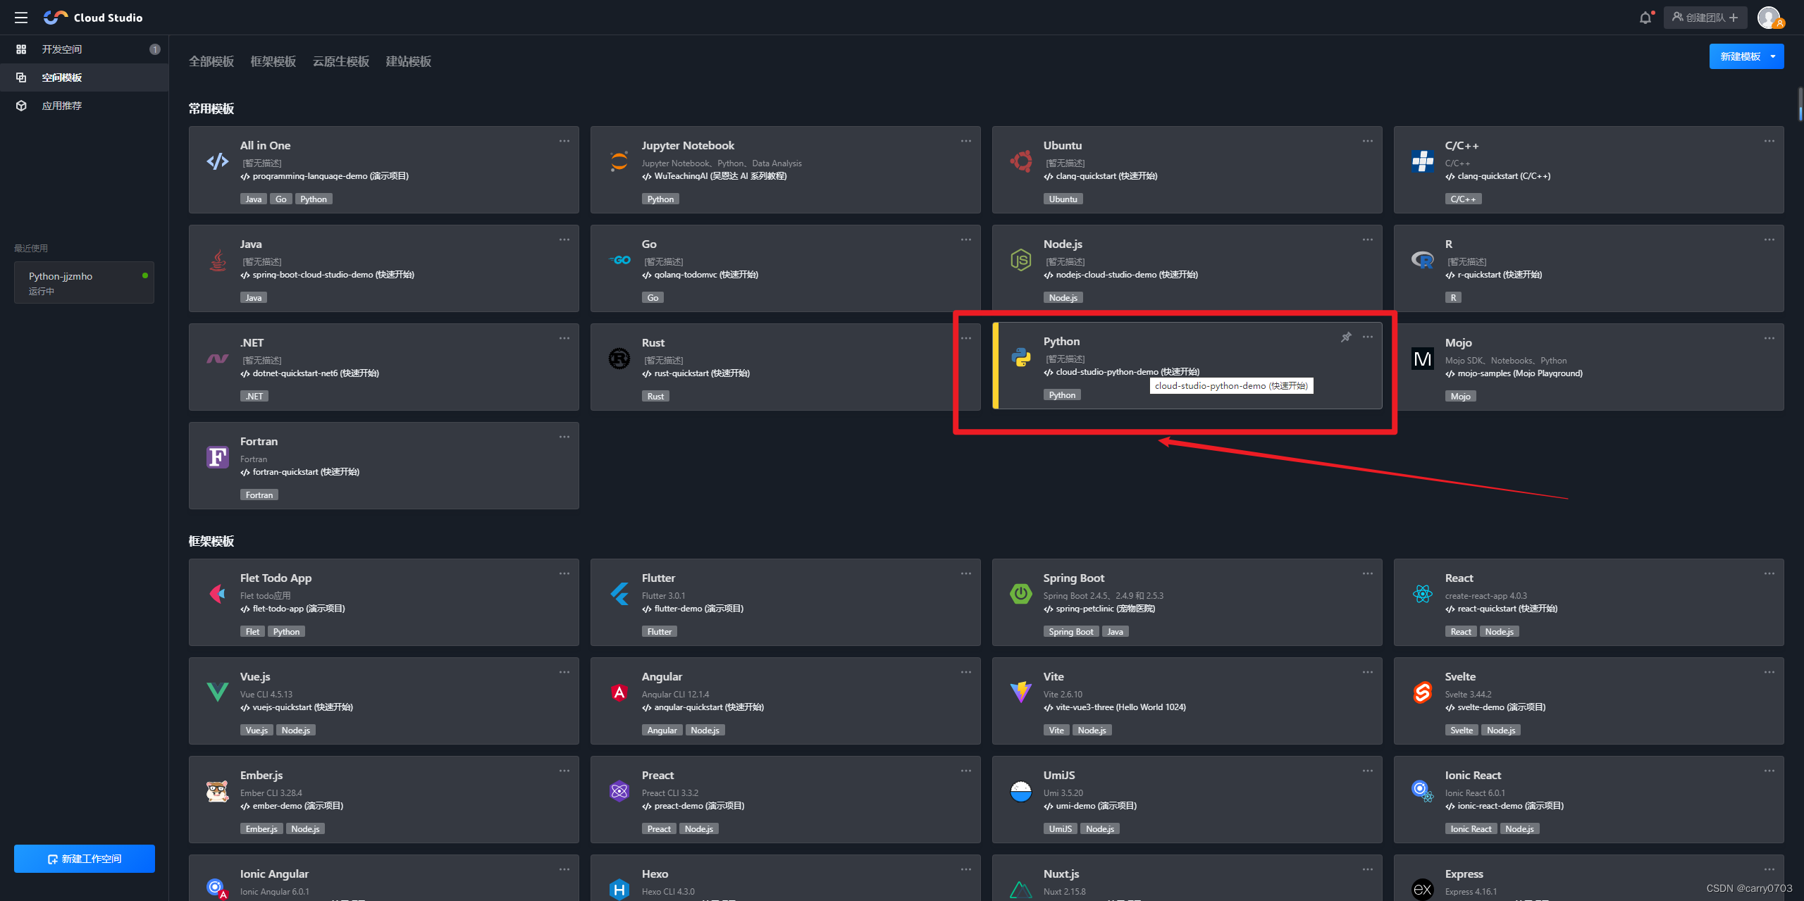Switch to the 框架模板 tab
The height and width of the screenshot is (901, 1804).
[x=273, y=61]
